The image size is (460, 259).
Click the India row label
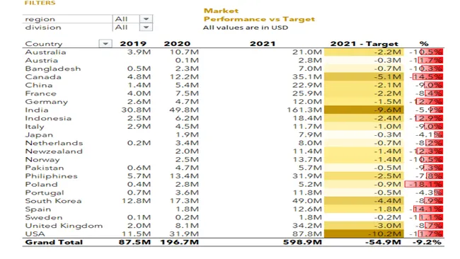(x=37, y=110)
